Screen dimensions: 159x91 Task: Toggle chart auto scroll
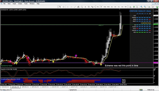(x=149, y=7)
